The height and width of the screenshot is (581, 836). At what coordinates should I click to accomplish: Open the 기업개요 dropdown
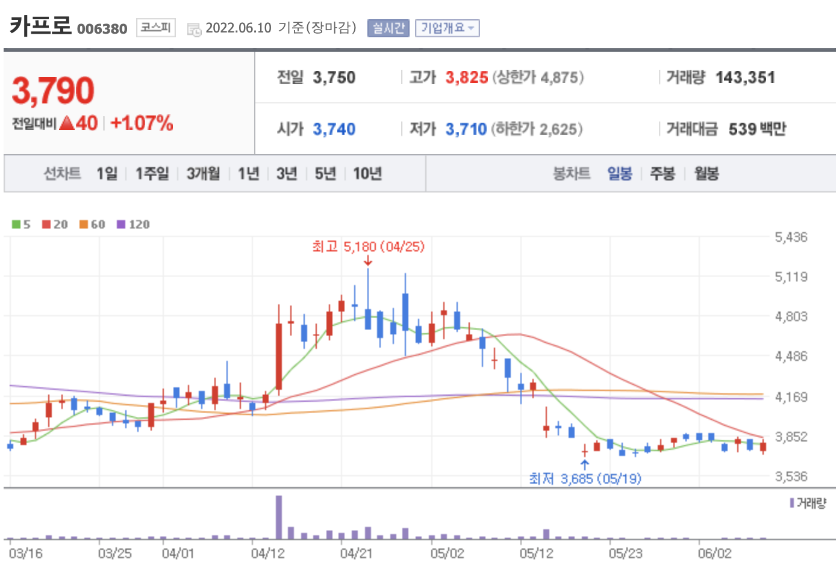pyautogui.click(x=448, y=28)
